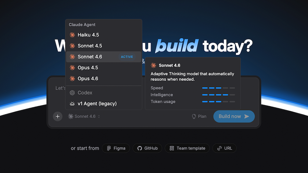Click the v1 Agent legacy icon
The height and width of the screenshot is (173, 308).
click(x=72, y=104)
